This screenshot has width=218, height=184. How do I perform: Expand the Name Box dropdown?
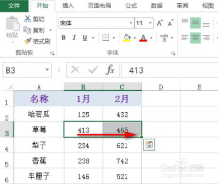click(47, 70)
